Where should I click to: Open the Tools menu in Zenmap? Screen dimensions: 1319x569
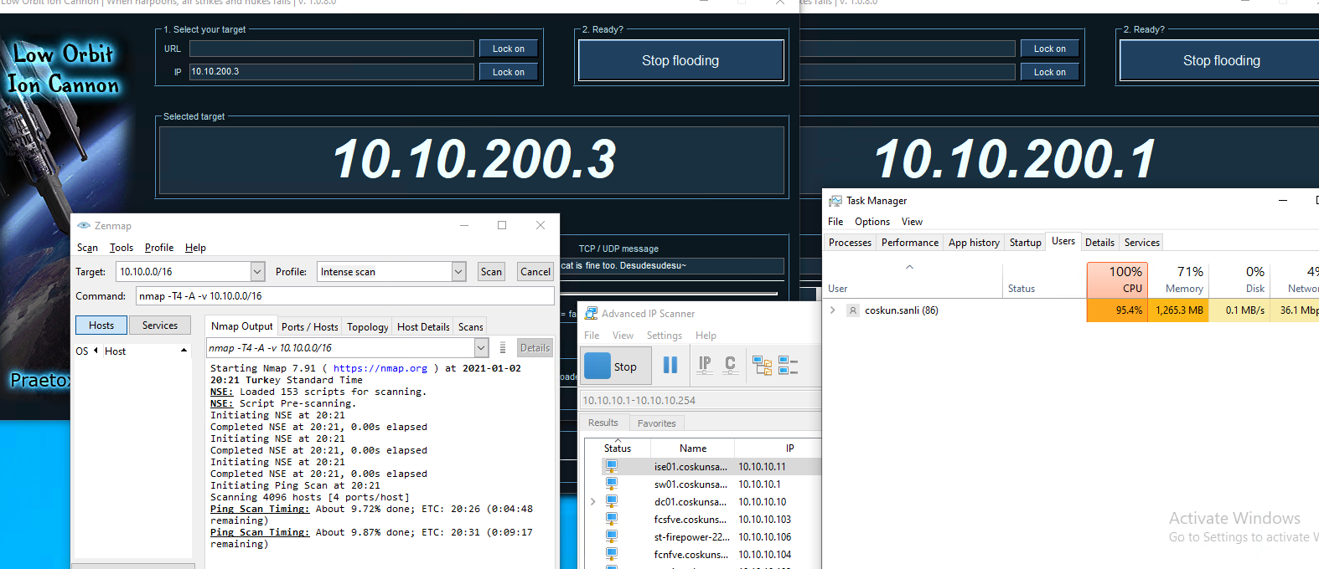pyautogui.click(x=122, y=248)
